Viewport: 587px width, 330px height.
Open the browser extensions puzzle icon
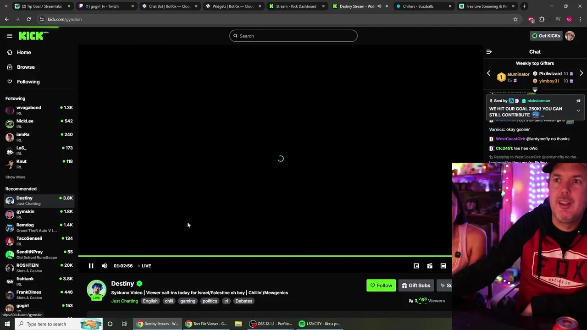542,19
